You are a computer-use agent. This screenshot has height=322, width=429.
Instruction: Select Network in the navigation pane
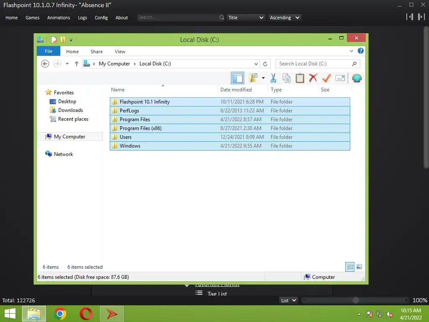click(x=64, y=154)
